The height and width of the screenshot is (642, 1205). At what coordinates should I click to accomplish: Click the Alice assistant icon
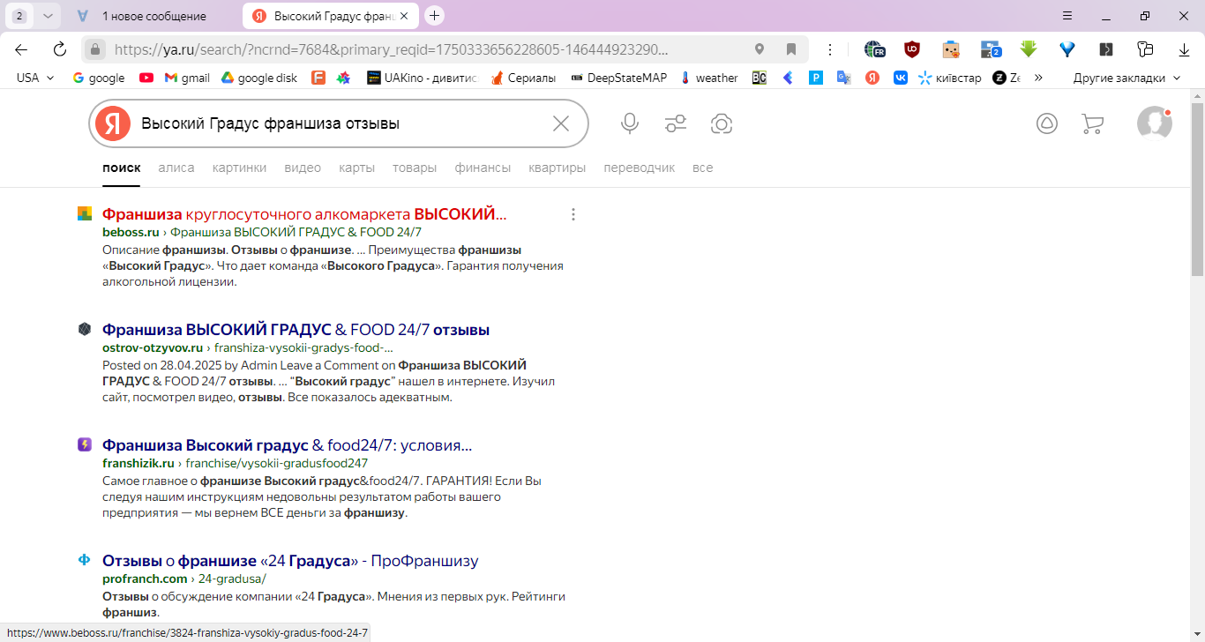click(x=1047, y=123)
